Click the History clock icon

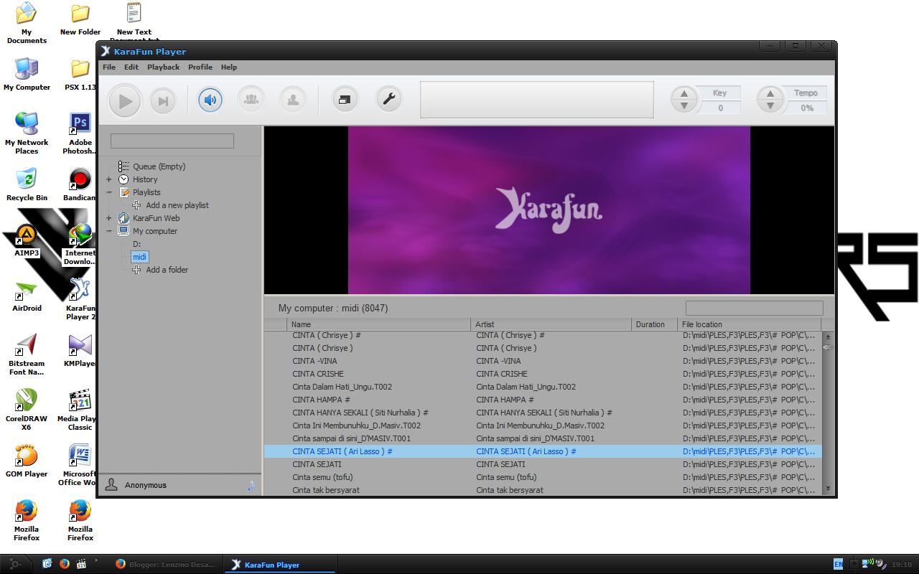coord(123,179)
